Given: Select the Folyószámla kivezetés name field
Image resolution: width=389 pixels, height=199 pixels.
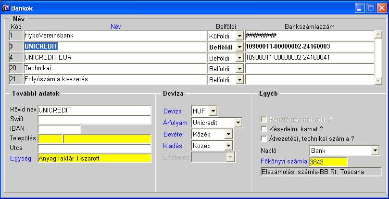Looking at the screenshot, I should [x=115, y=79].
